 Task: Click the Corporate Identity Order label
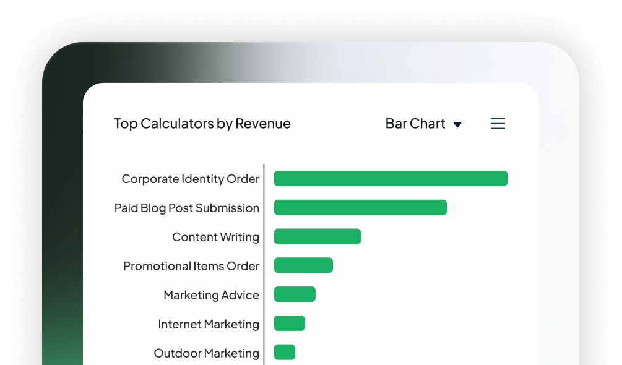pos(191,179)
